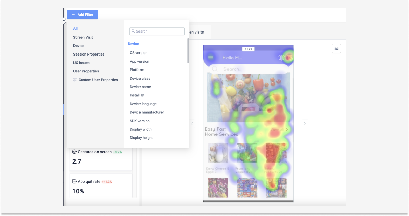
Task: Click the tag icon beside Custom User Properties
Action: click(75, 80)
